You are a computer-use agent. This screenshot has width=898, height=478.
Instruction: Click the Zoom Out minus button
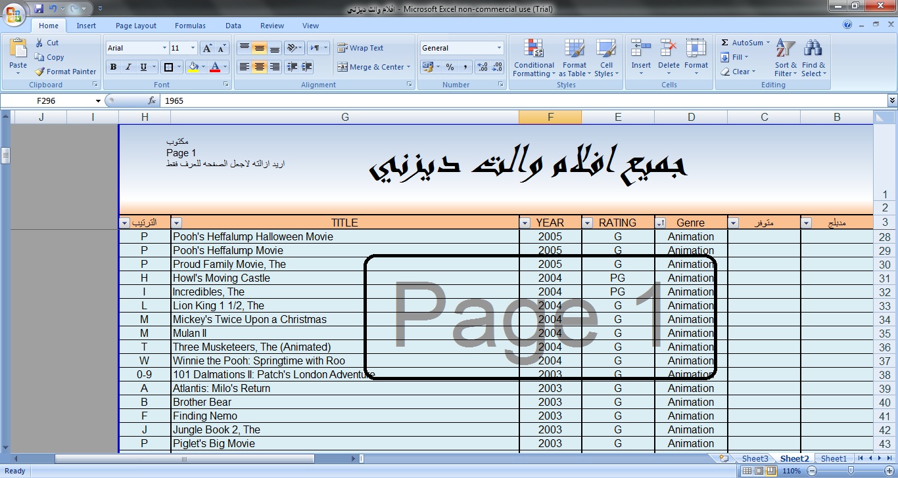click(x=812, y=471)
